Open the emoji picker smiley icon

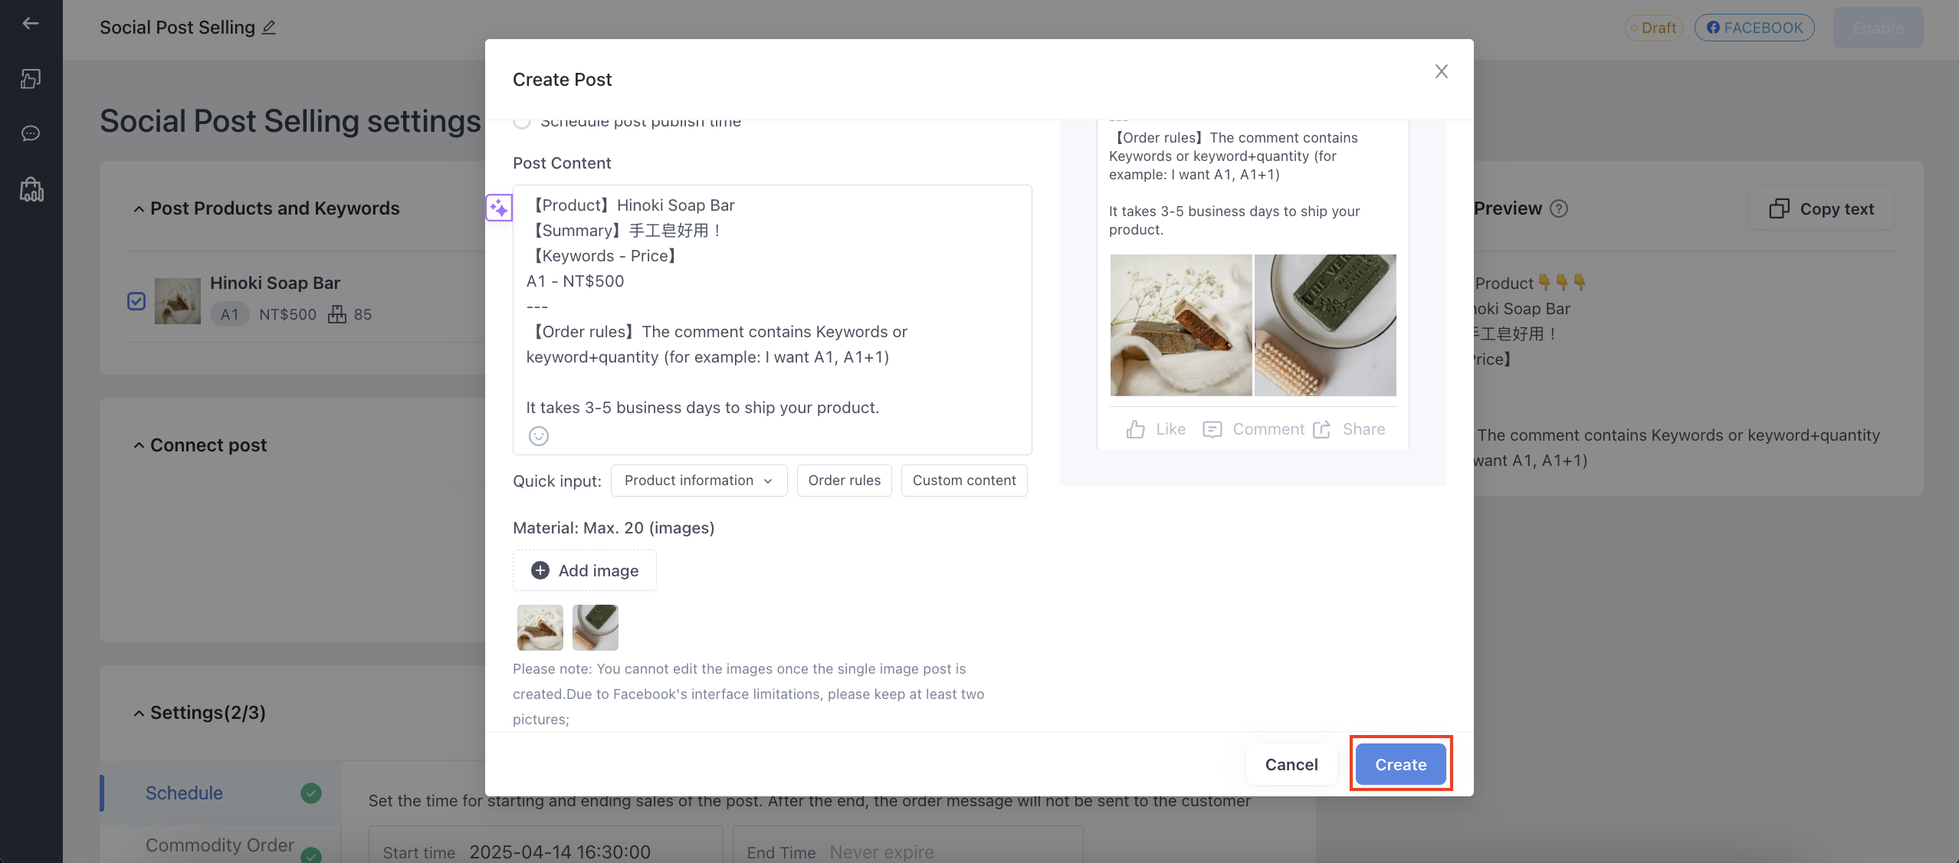point(539,436)
